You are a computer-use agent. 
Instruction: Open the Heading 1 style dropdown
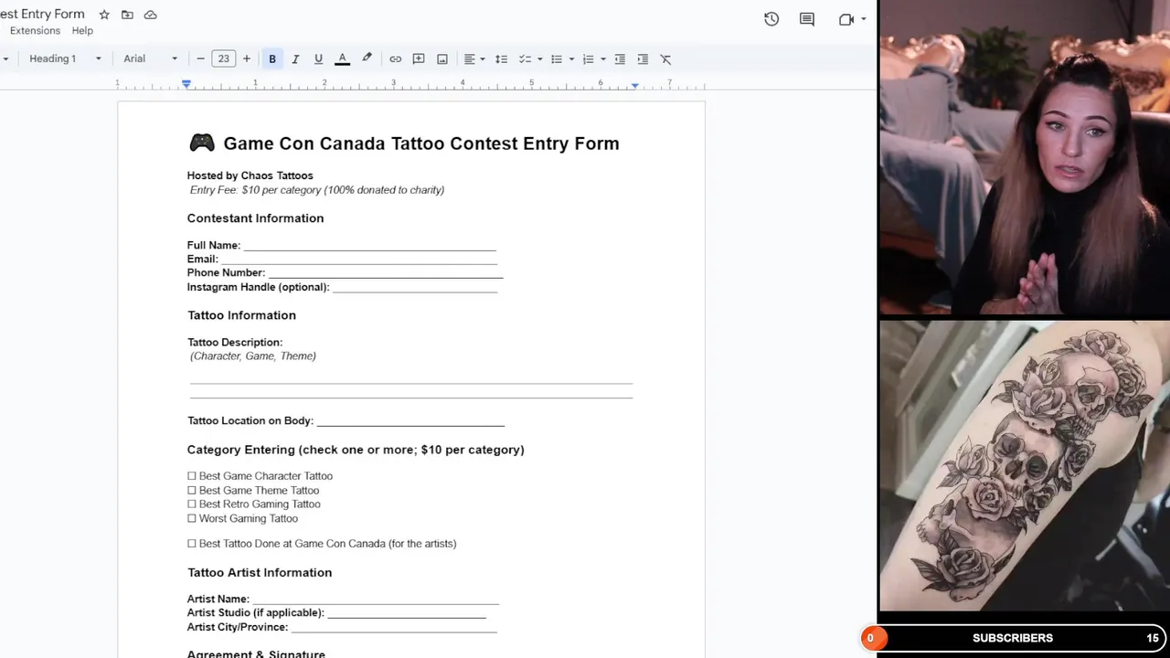tap(65, 58)
